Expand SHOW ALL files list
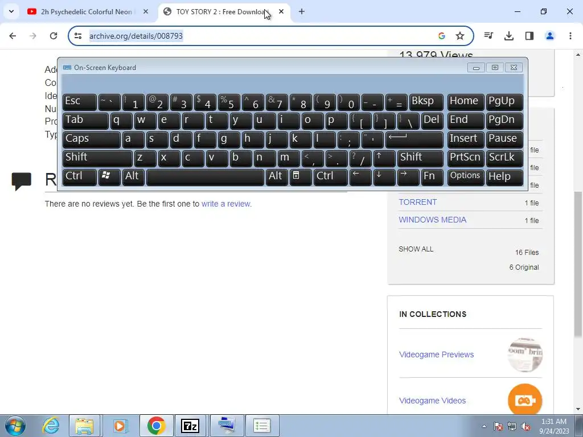 (x=416, y=249)
